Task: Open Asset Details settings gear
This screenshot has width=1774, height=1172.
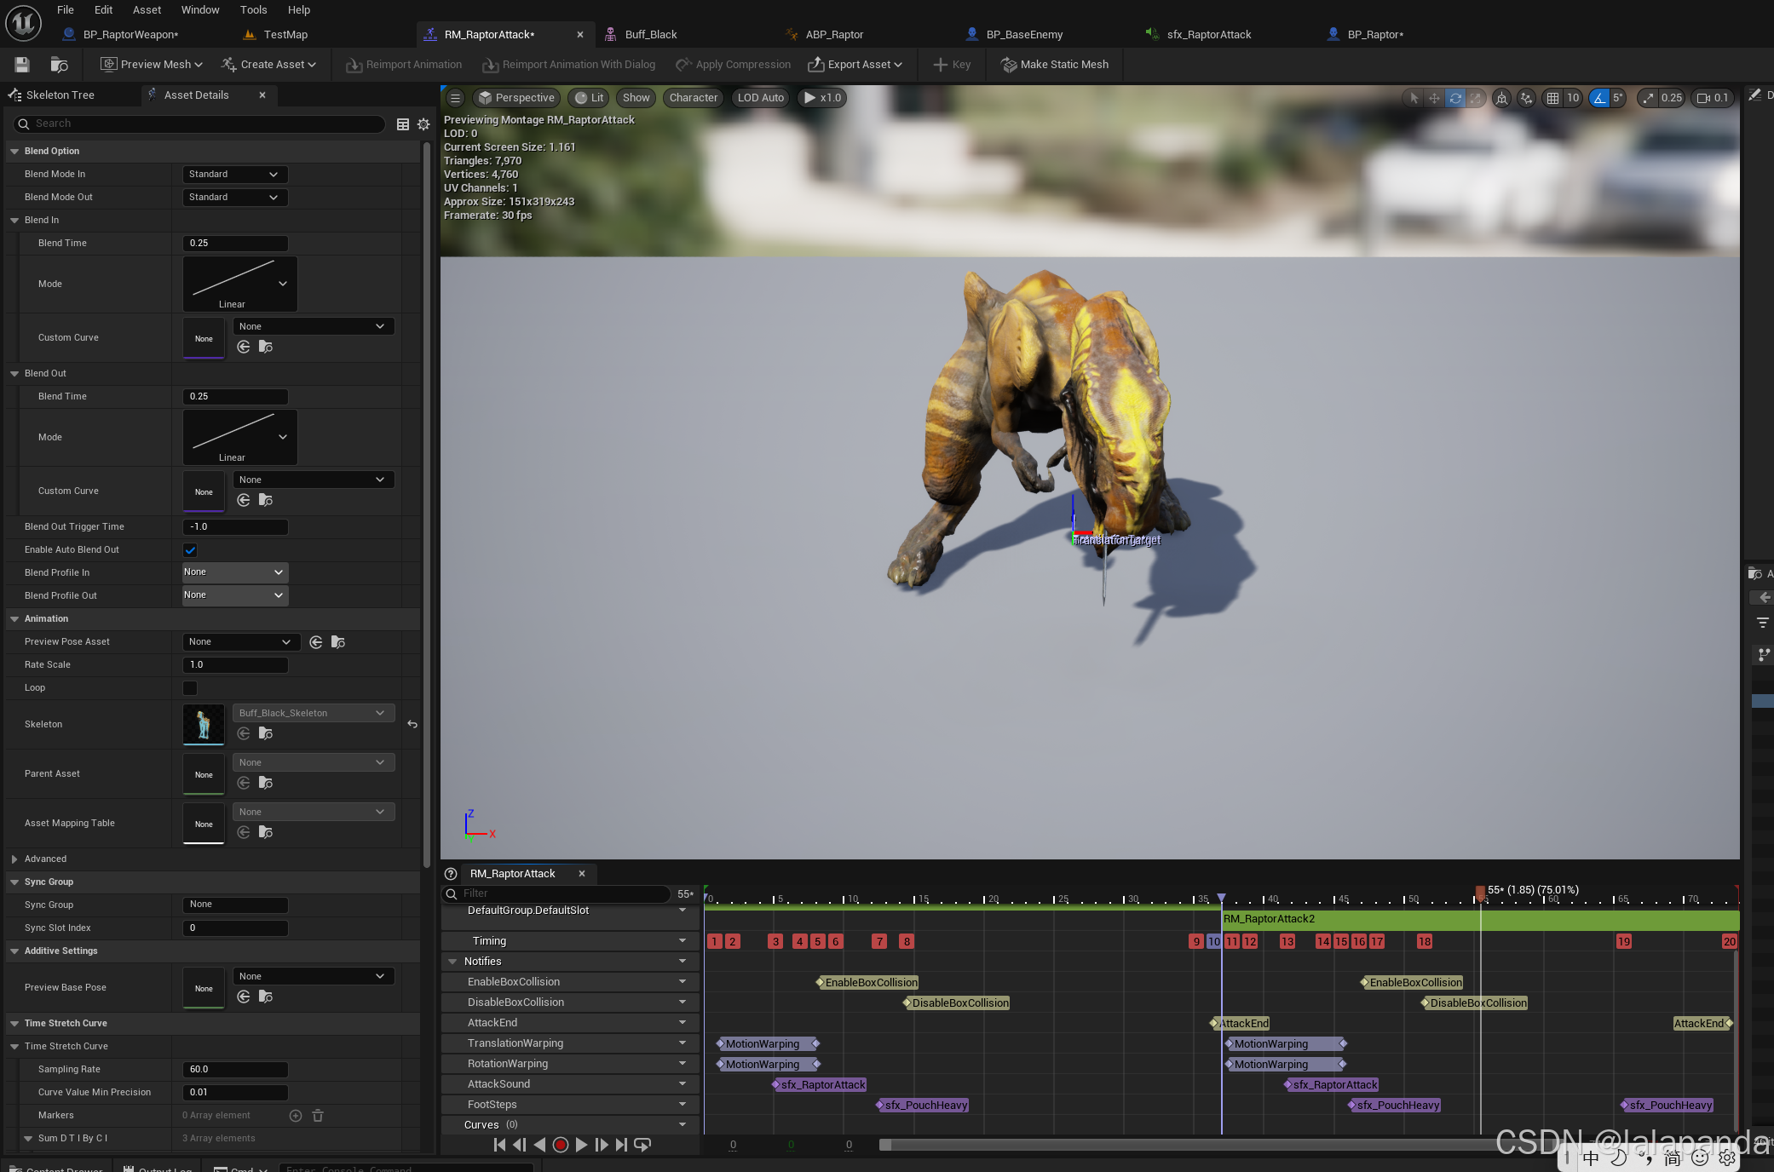Action: pos(423,124)
